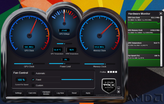
Task: Click the Profiles label
Action: click(103, 72)
